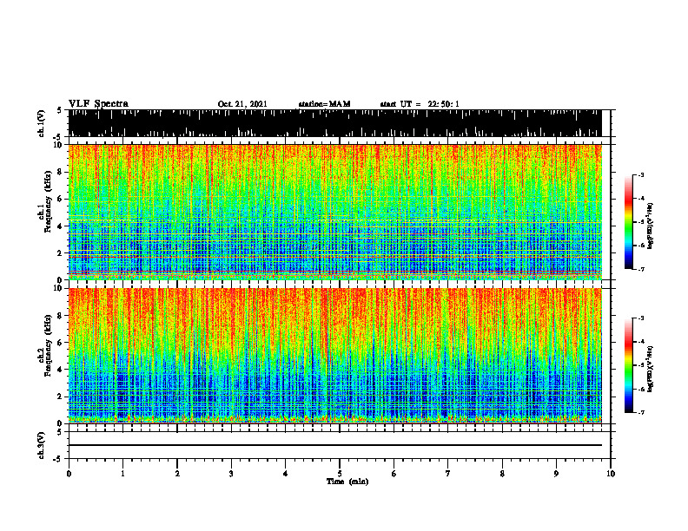
Task: Select the 'Oct. 21, 2021' date text
Action: (242, 104)
